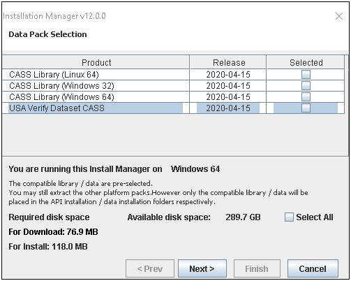Check the CASS Library (Linux 64) checkbox

306,75
